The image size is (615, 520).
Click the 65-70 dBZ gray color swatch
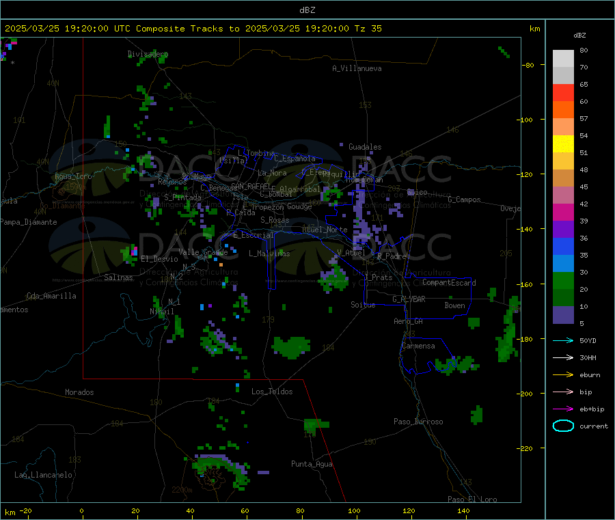563,75
